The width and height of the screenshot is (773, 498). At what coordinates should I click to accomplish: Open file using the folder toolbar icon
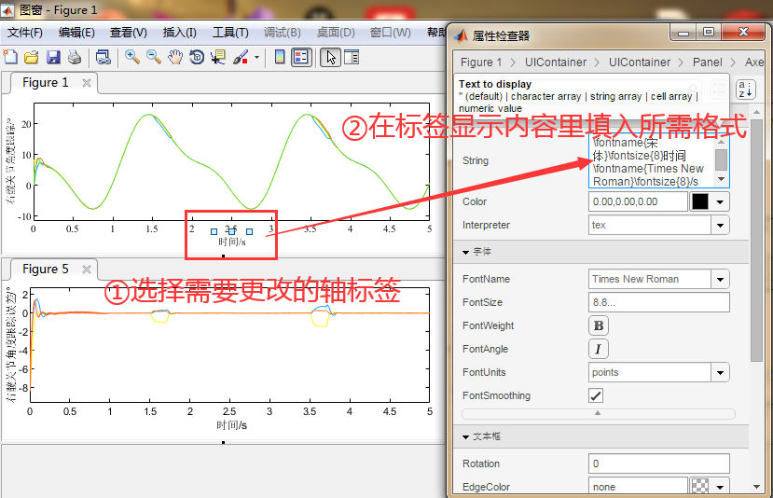click(32, 57)
